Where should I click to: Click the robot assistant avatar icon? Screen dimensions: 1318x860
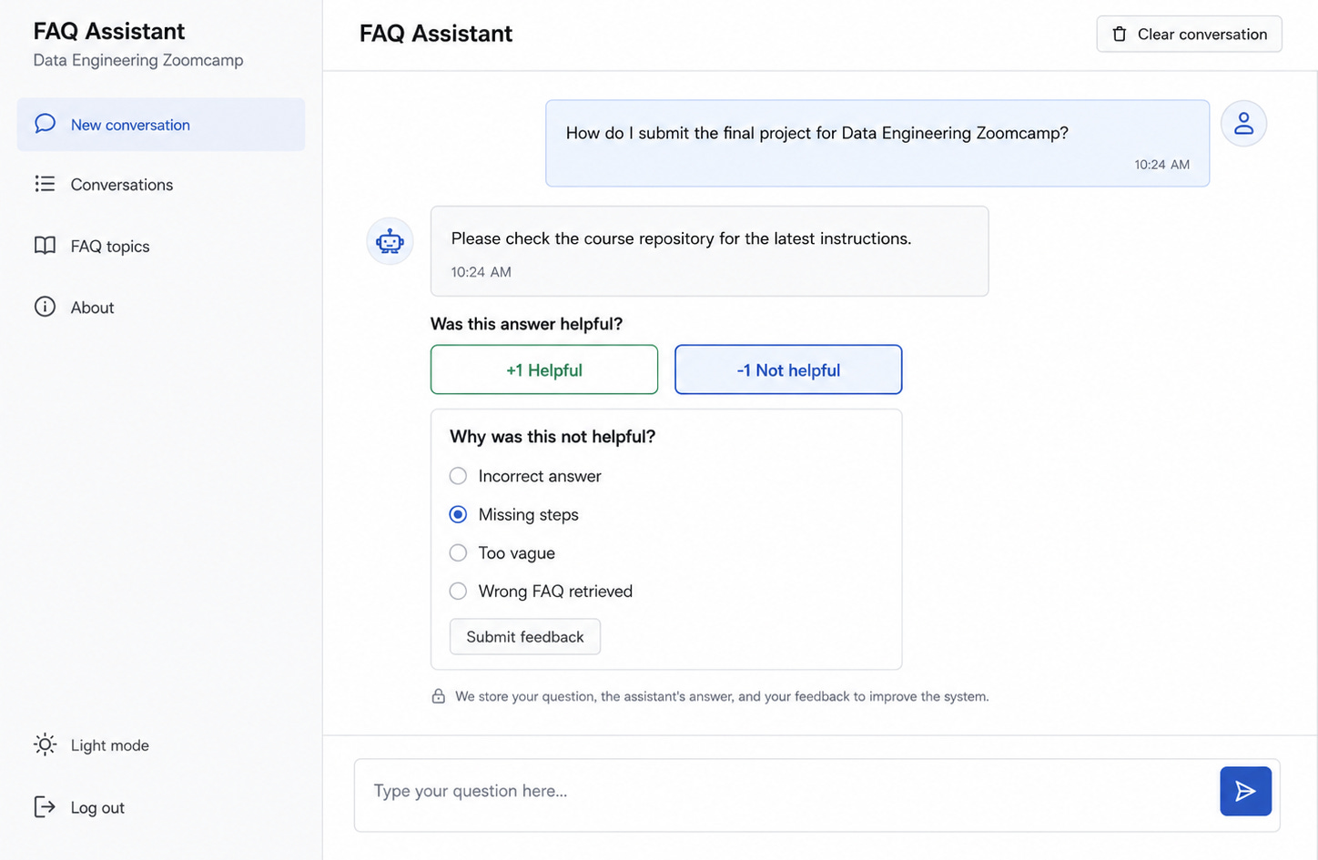click(x=390, y=241)
